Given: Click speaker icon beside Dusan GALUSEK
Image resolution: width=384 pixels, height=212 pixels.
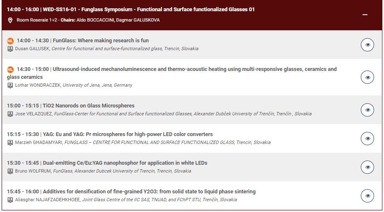Looking at the screenshot, I should pyautogui.click(x=10, y=49).
